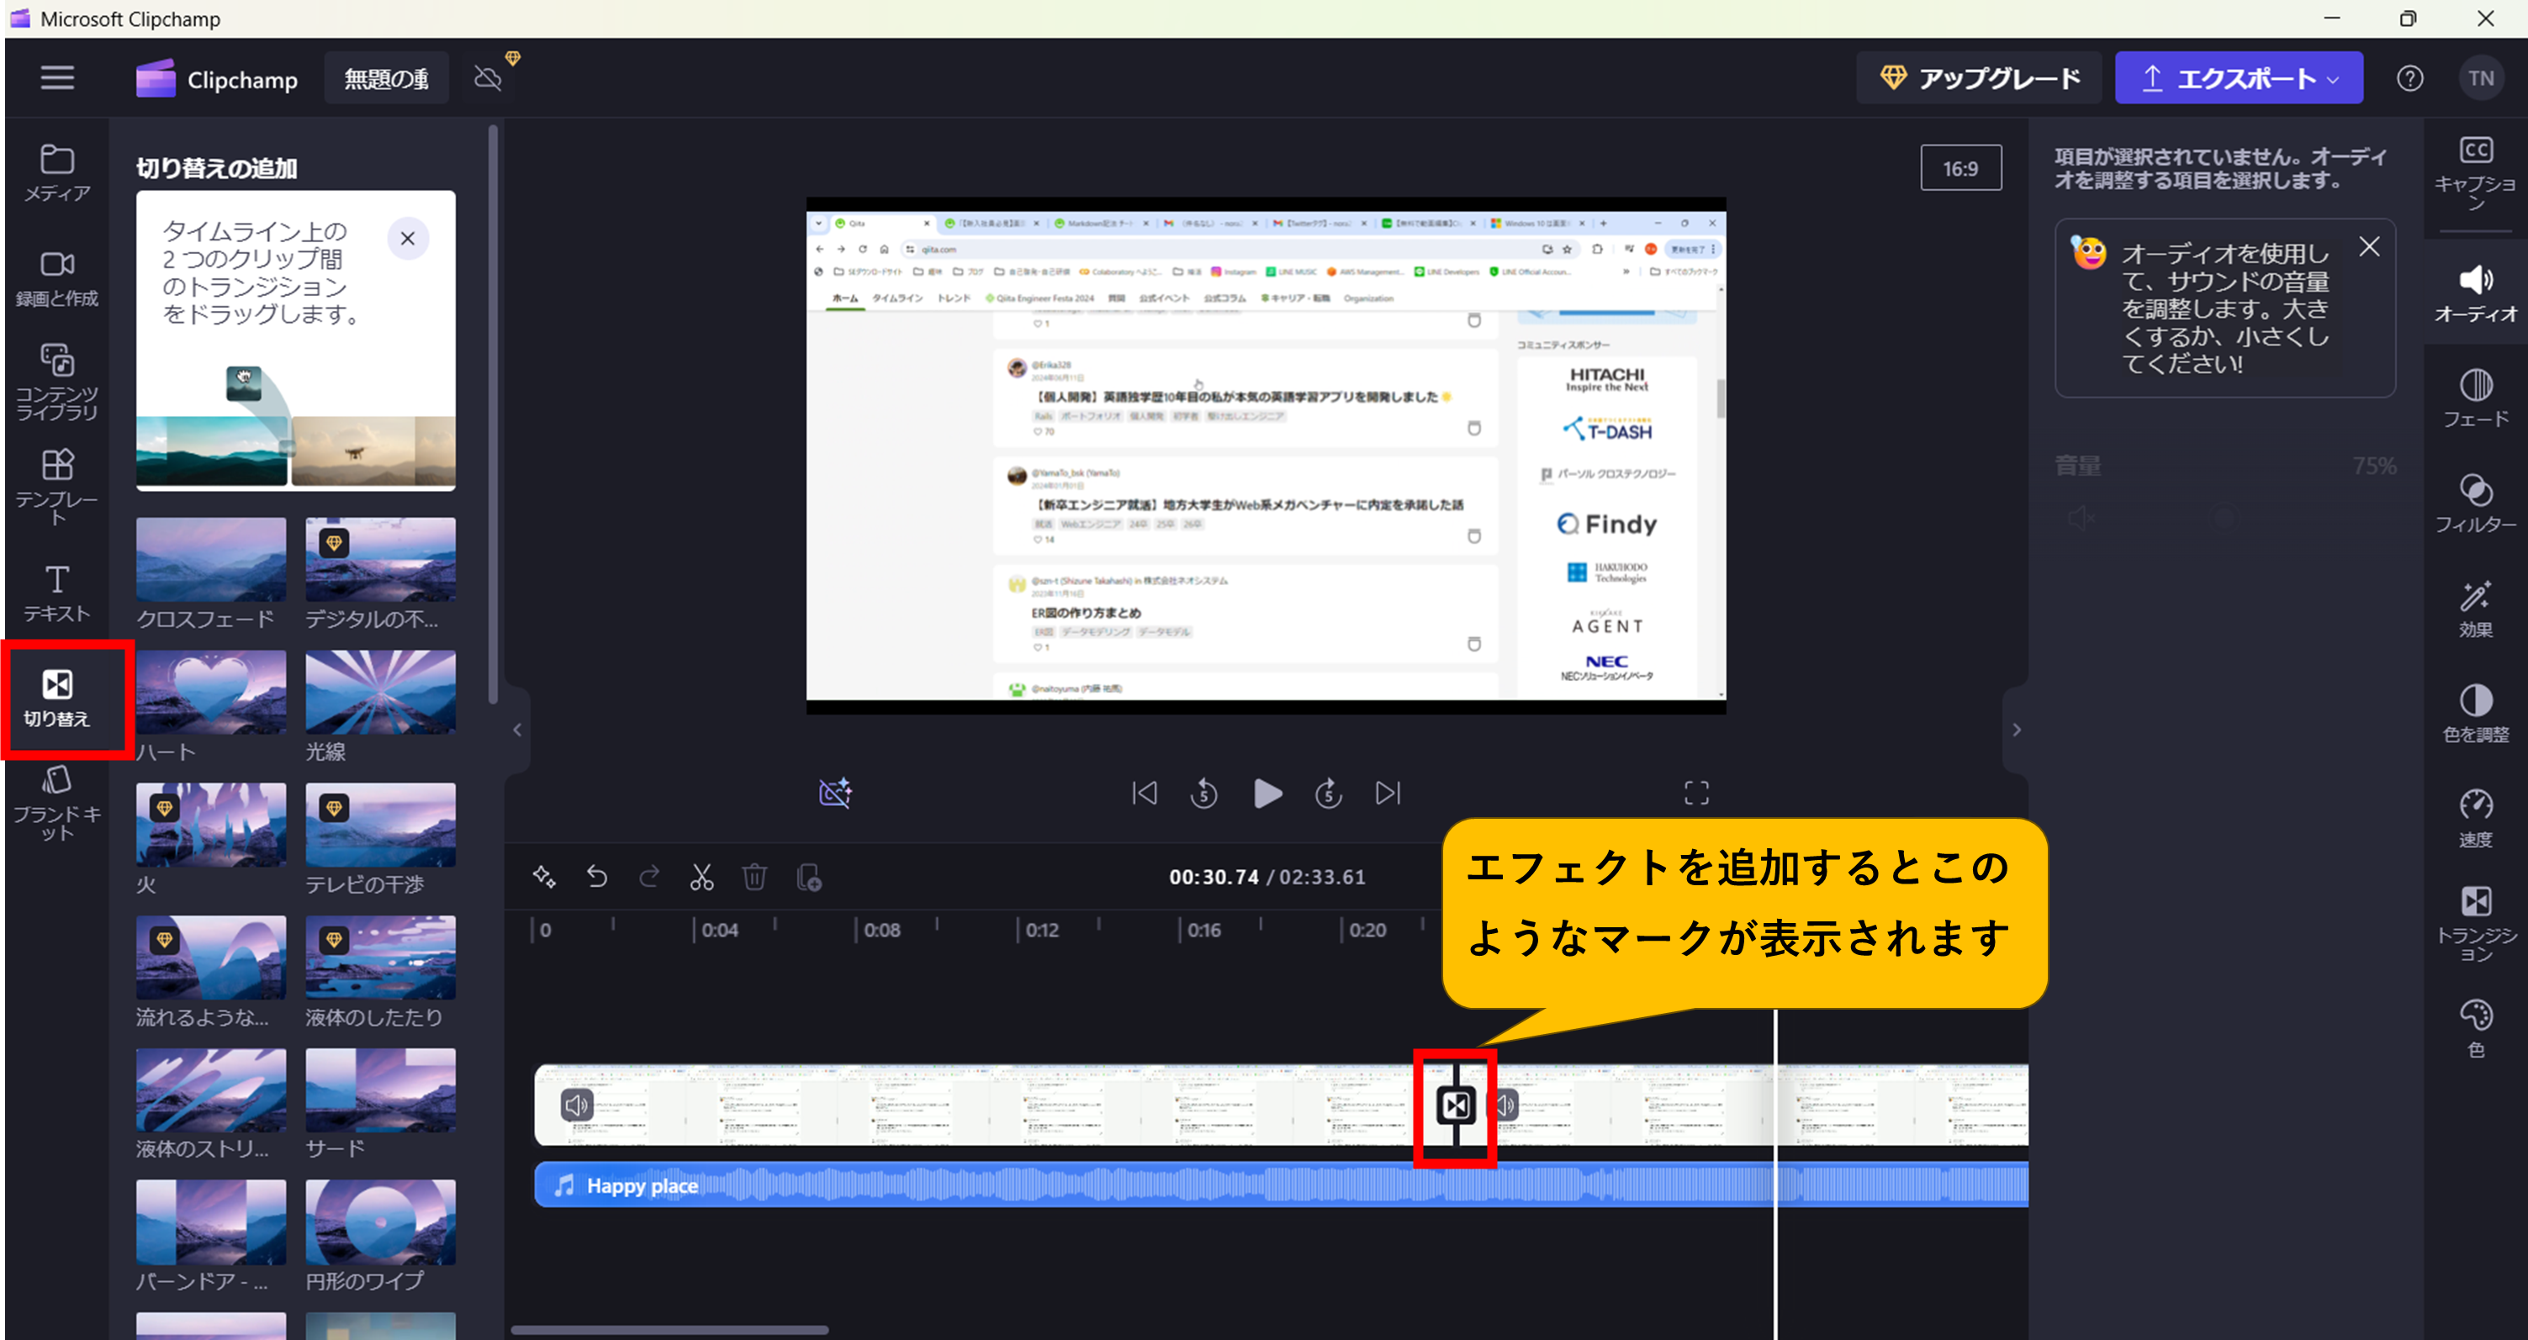Open the hamburger main menu

(57, 78)
